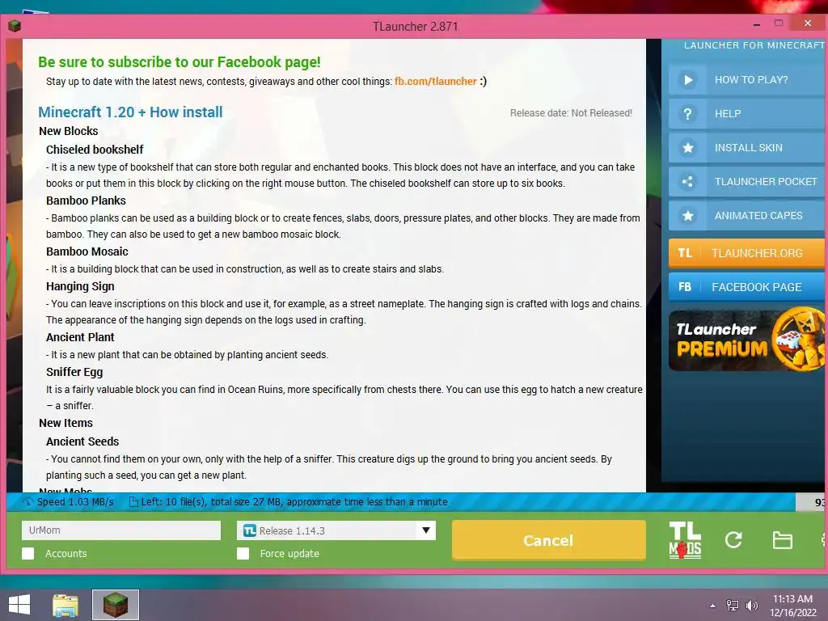Click the Install Skin star icon
The height and width of the screenshot is (621, 828).
click(687, 148)
